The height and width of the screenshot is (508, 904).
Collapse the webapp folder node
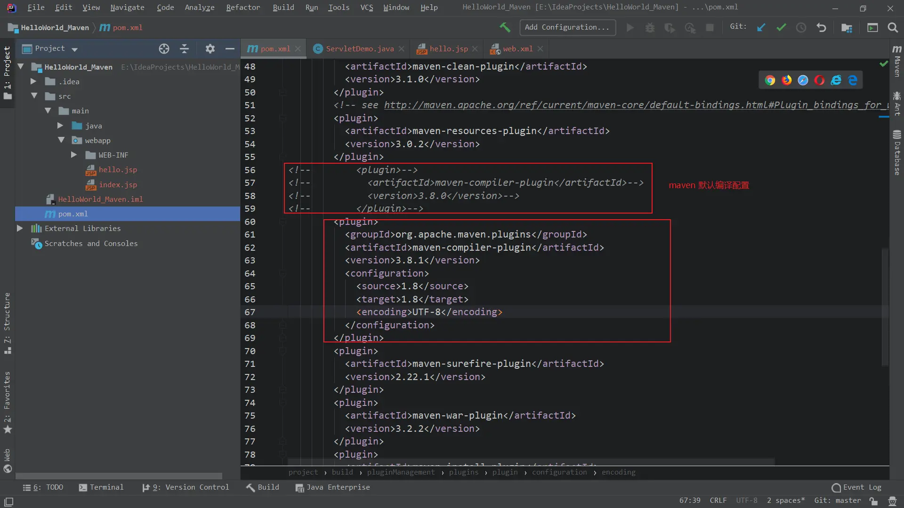[61, 140]
